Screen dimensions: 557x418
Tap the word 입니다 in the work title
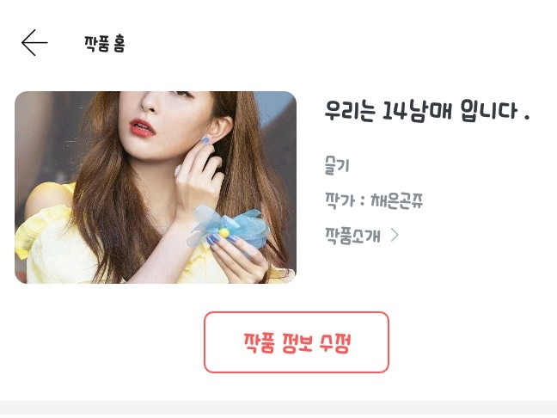tap(489, 111)
